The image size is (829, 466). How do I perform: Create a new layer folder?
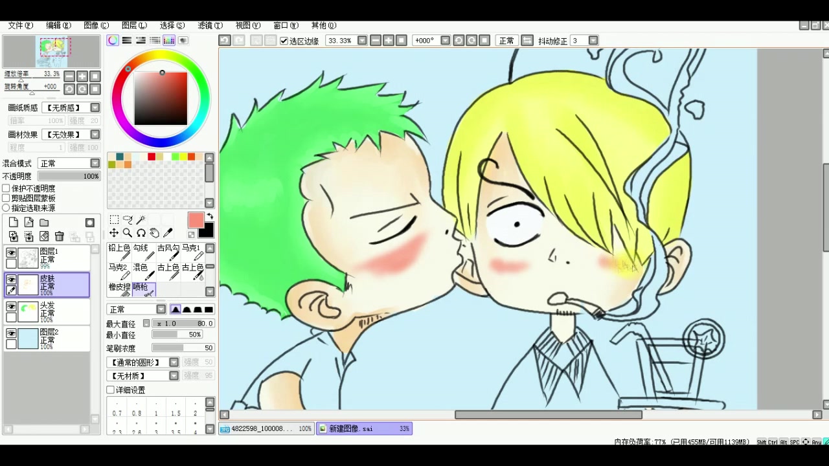(x=44, y=223)
